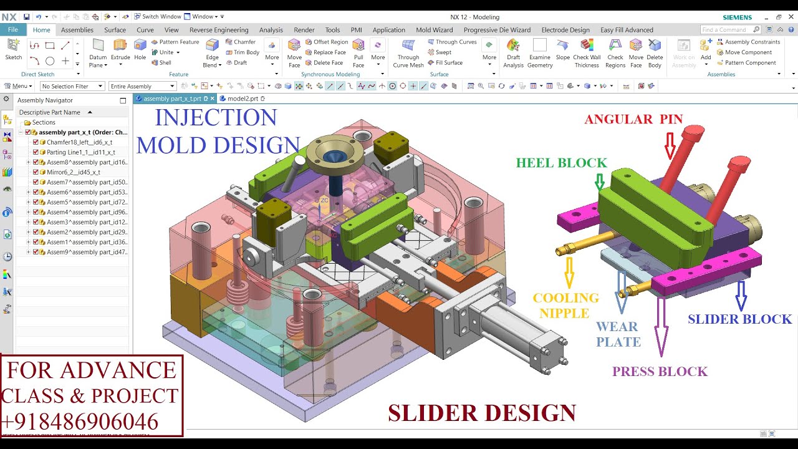This screenshot has width=798, height=449.
Task: Uncheck the Chamfer18_left__id6_x_t component
Action: (36, 142)
